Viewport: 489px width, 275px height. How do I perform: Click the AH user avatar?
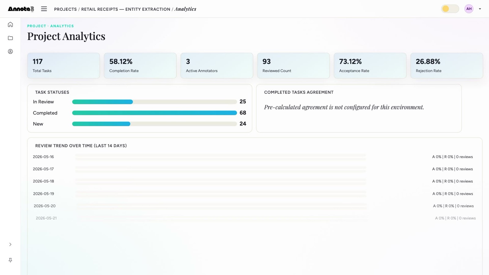[x=469, y=9]
